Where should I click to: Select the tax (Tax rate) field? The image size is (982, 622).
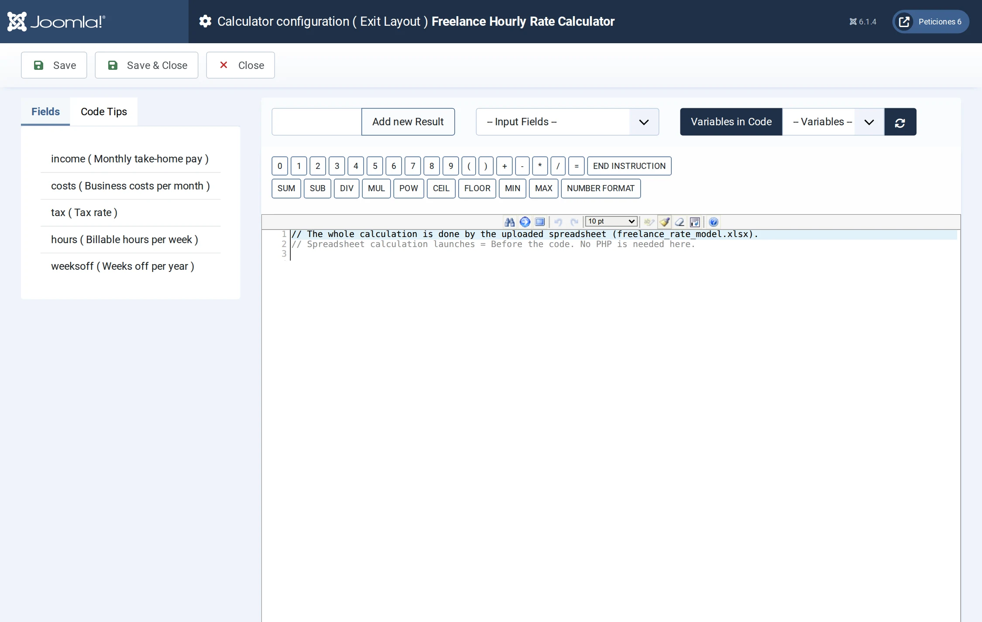click(130, 213)
